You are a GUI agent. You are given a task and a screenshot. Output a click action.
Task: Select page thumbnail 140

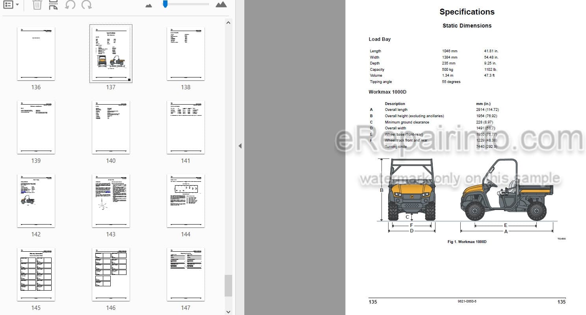(x=111, y=127)
